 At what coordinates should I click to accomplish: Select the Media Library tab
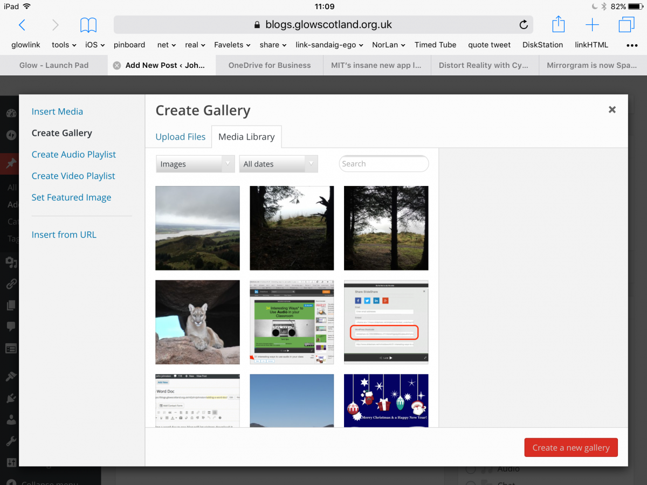pos(246,137)
